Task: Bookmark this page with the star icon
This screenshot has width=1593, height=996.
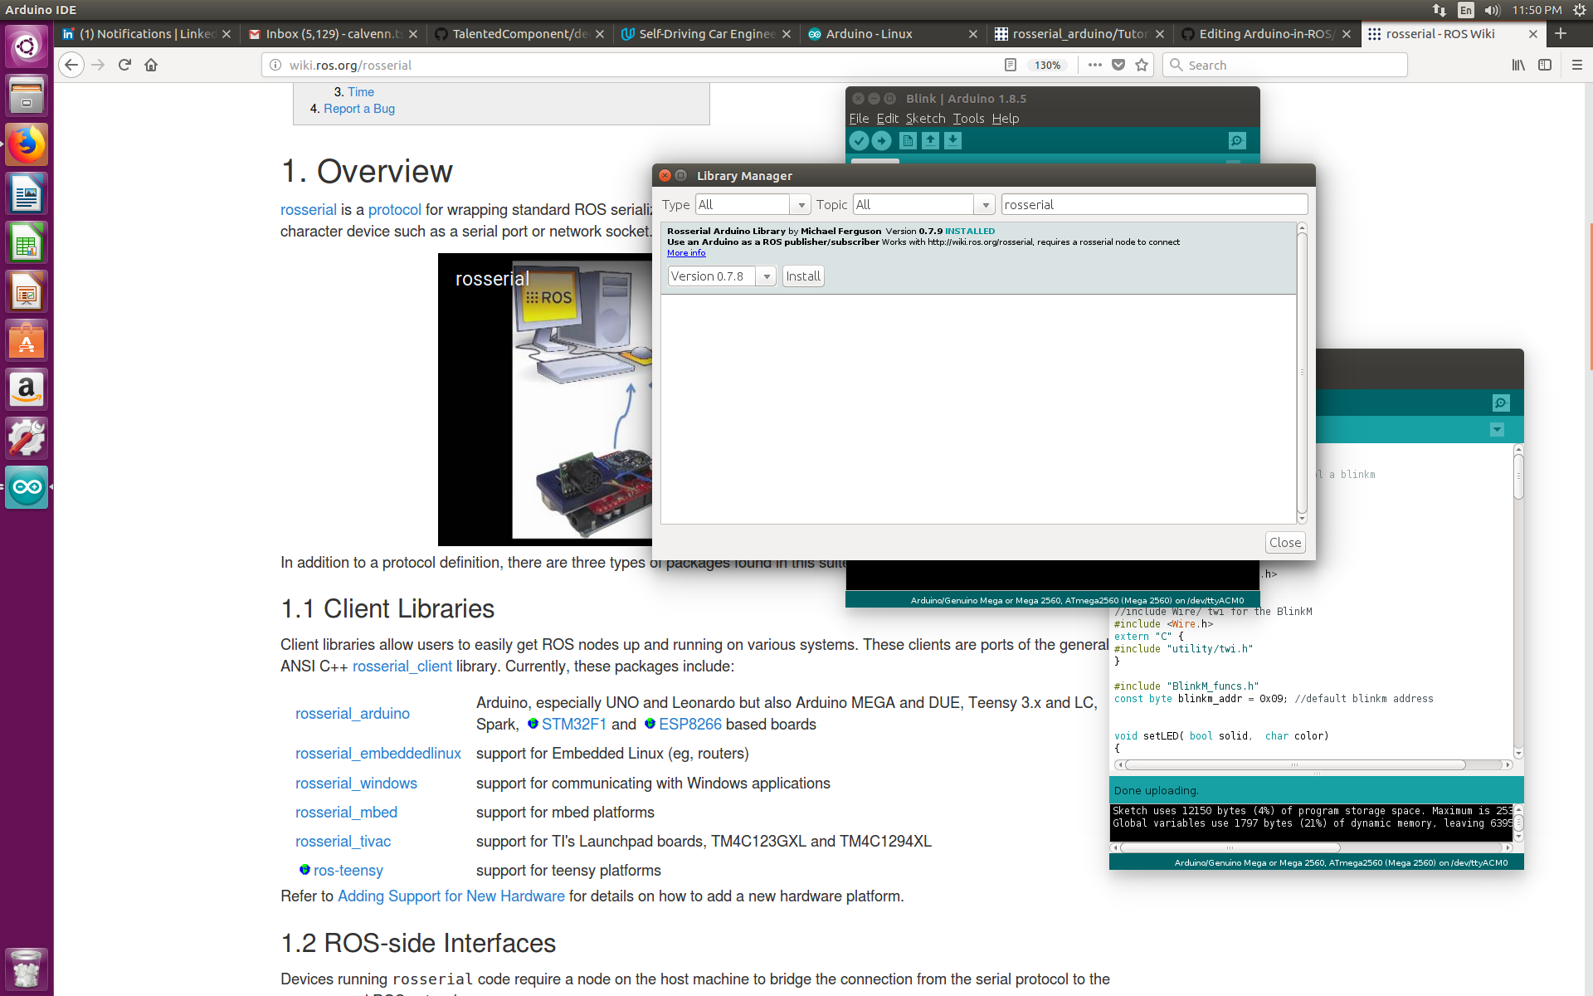Action: (1142, 65)
